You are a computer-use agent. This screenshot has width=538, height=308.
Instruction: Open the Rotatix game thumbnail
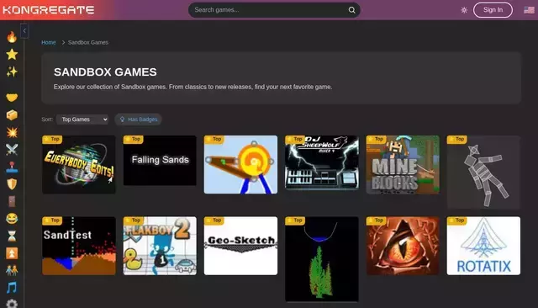(x=484, y=246)
